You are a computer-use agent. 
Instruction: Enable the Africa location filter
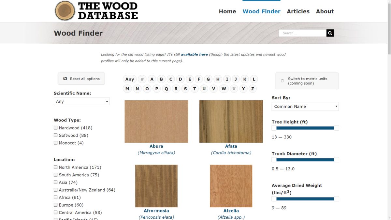click(55, 197)
